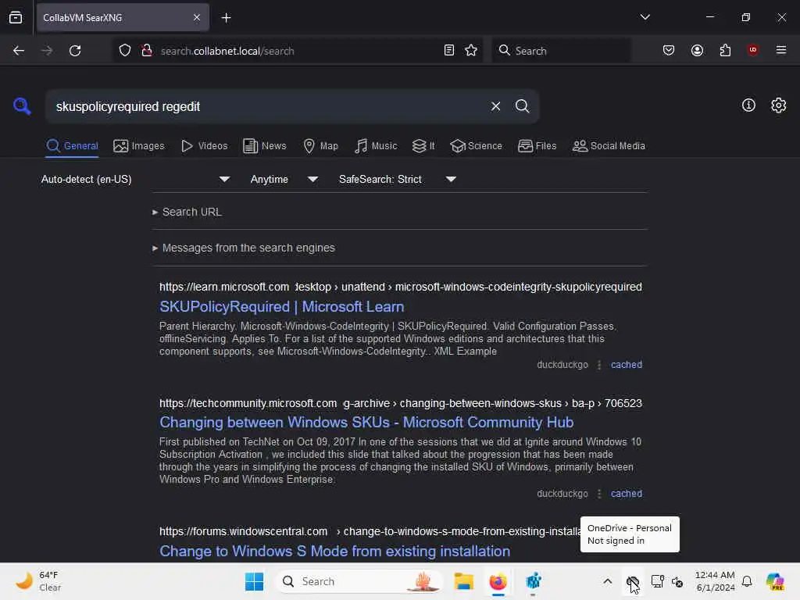This screenshot has height=600, width=800.
Task: Open the Pocket save icon
Action: (669, 50)
